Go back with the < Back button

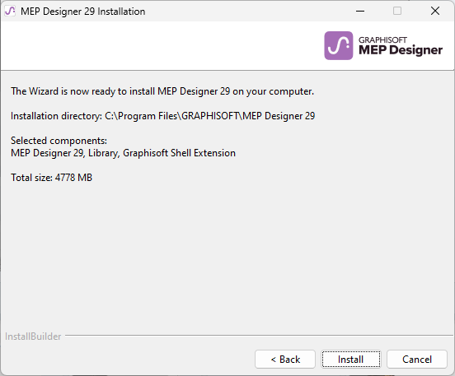pos(285,360)
